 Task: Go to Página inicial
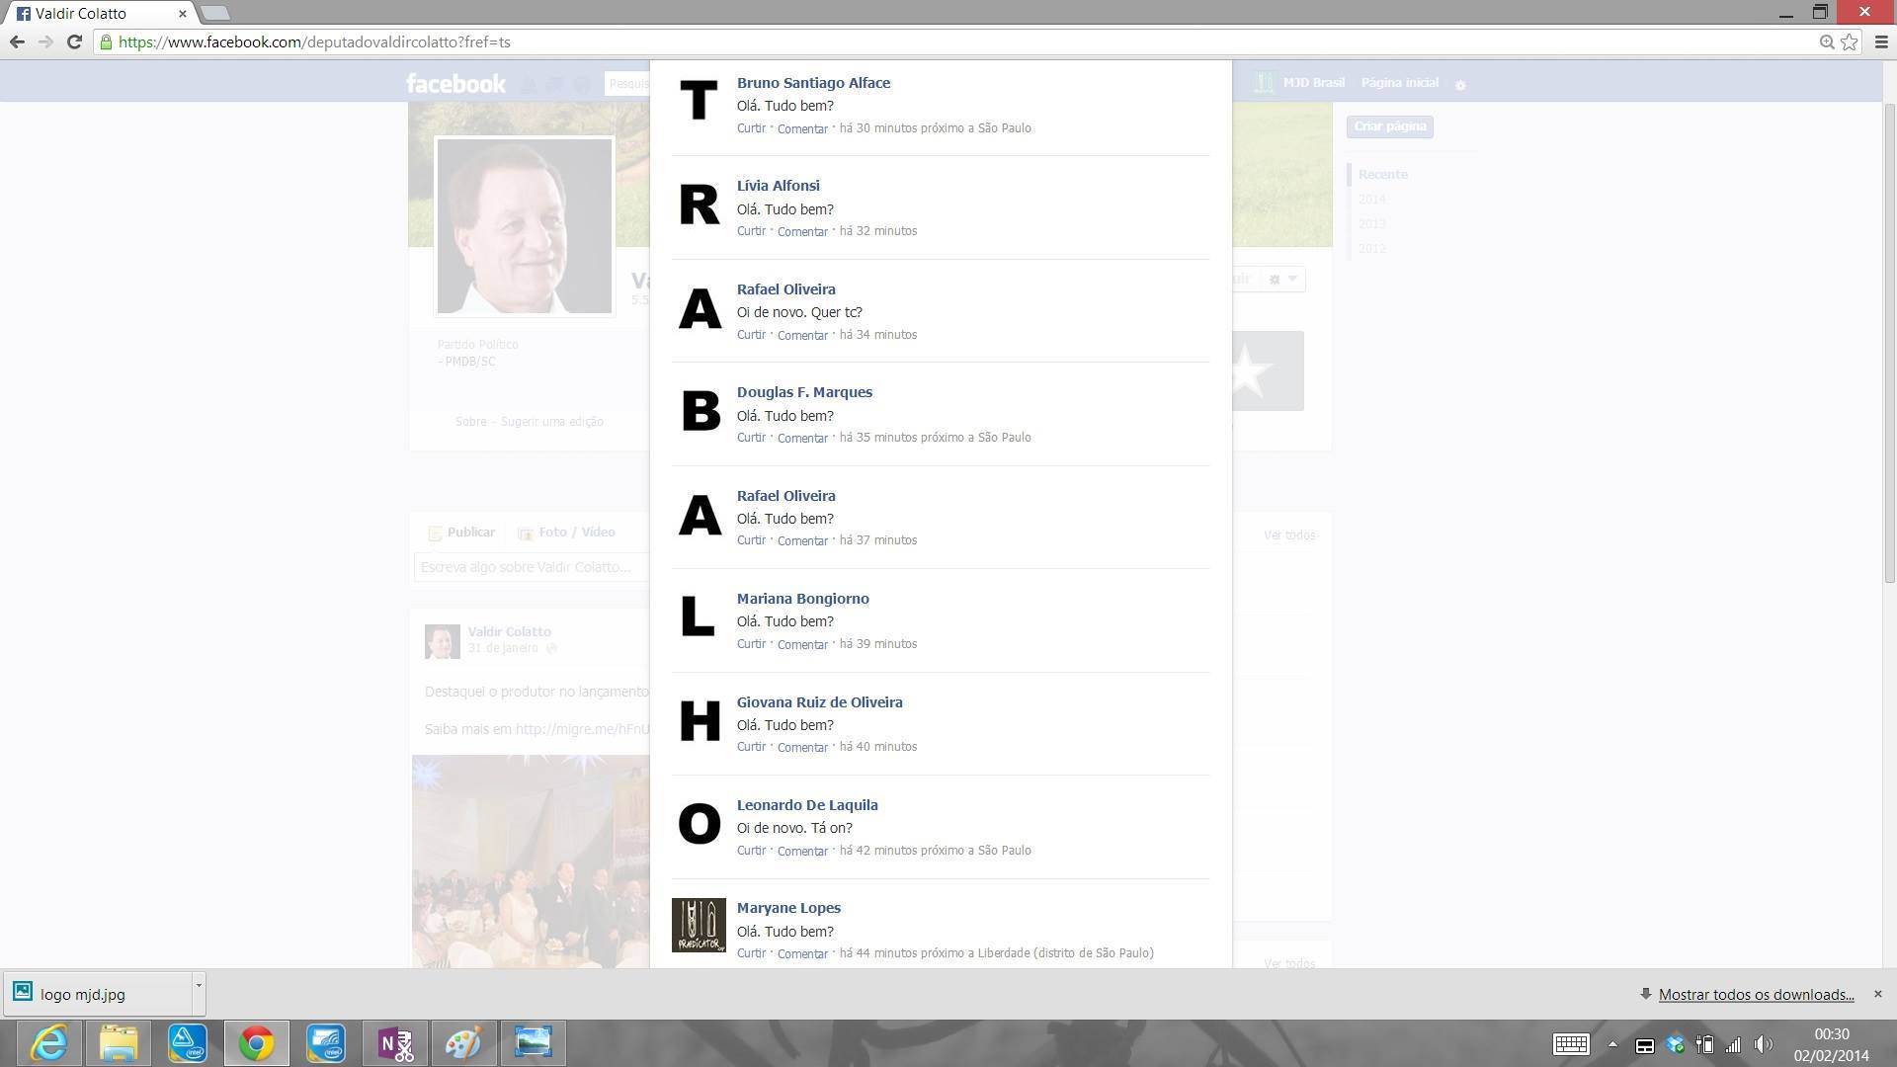pyautogui.click(x=1399, y=83)
